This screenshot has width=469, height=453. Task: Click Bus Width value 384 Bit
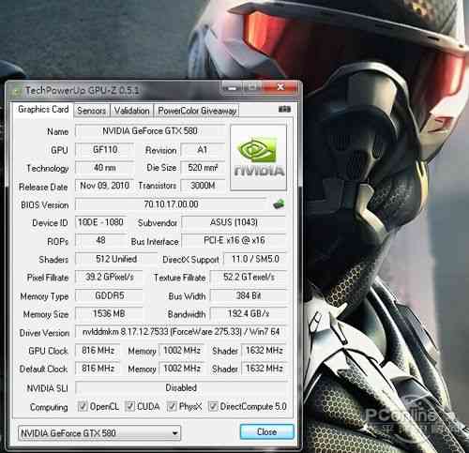pos(249,295)
